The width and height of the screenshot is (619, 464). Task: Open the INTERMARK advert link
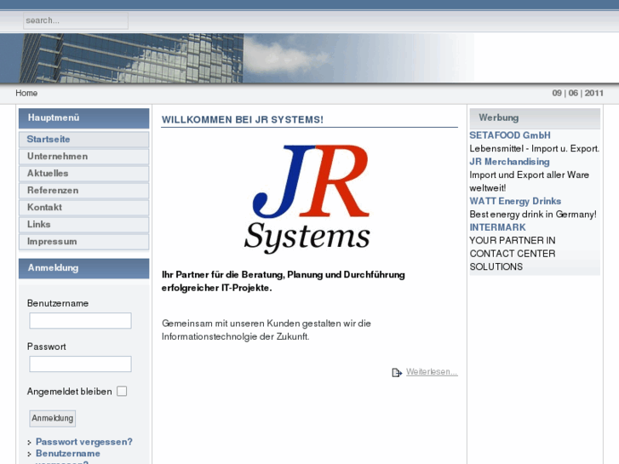(x=497, y=227)
